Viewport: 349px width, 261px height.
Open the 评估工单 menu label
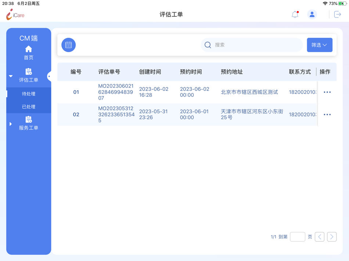[29, 80]
